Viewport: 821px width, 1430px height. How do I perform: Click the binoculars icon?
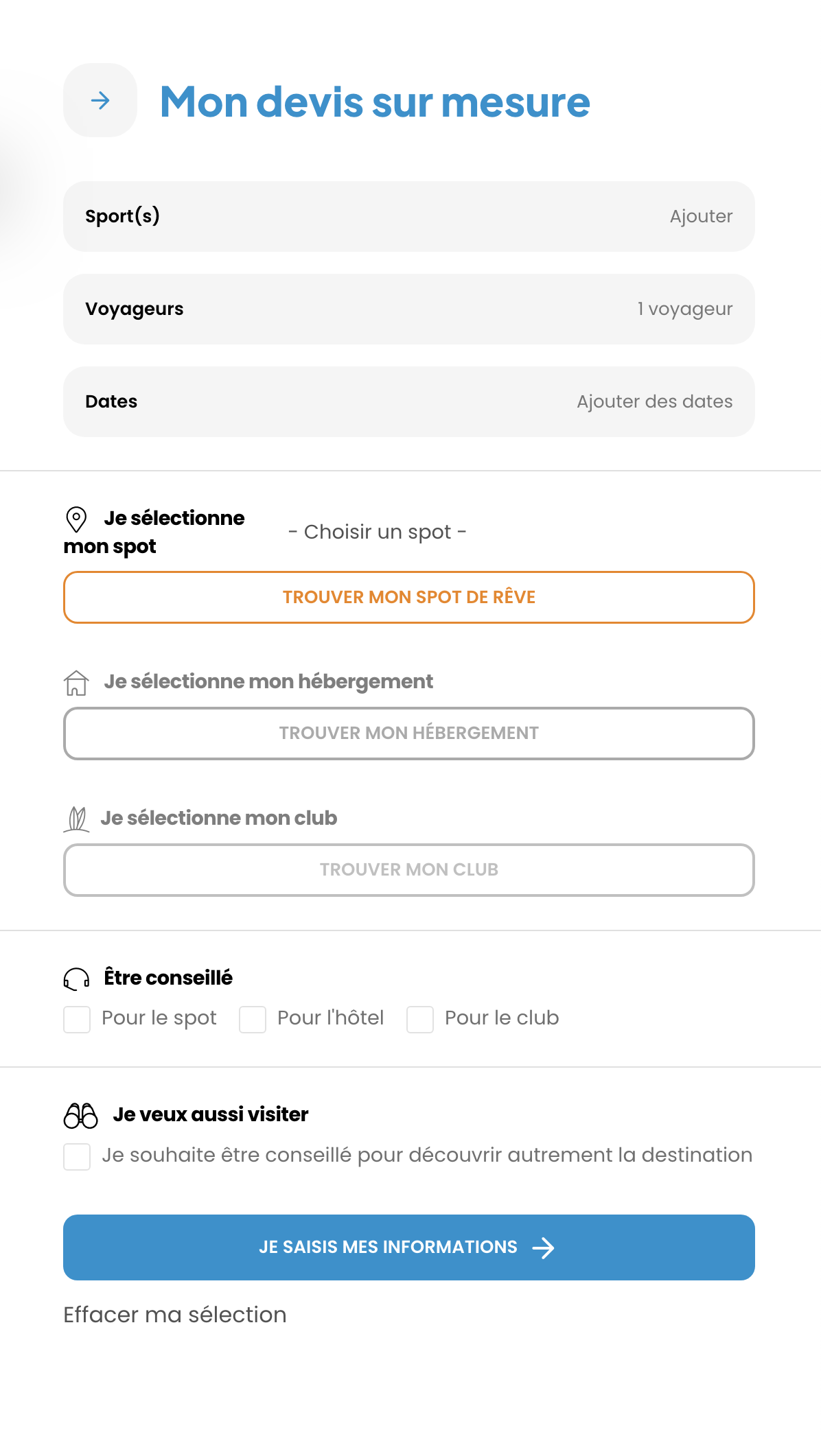pos(81,1116)
